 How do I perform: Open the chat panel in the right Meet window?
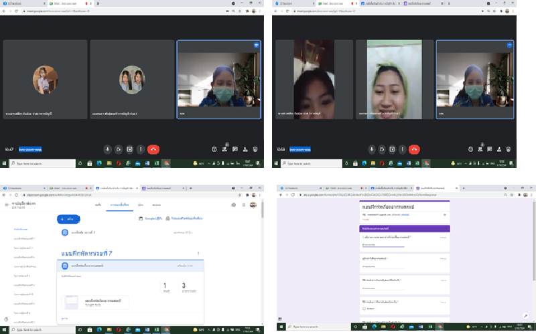pyautogui.click(x=490, y=149)
